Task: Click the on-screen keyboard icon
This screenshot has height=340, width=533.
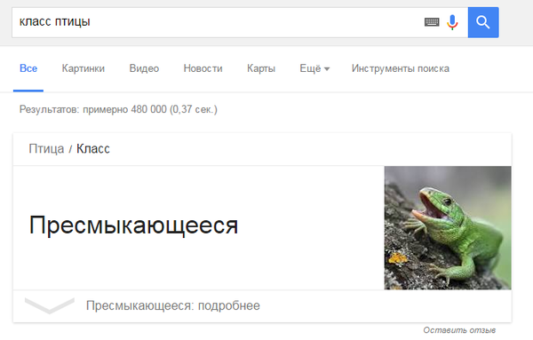Action: click(x=432, y=22)
